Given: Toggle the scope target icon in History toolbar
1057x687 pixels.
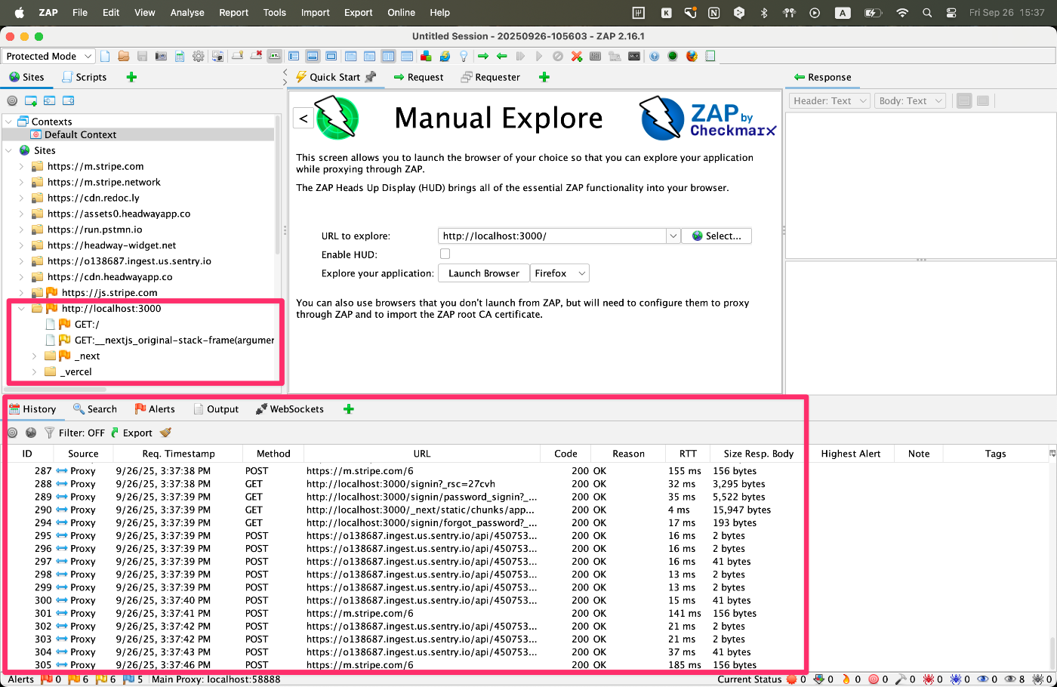Looking at the screenshot, I should click(12, 433).
